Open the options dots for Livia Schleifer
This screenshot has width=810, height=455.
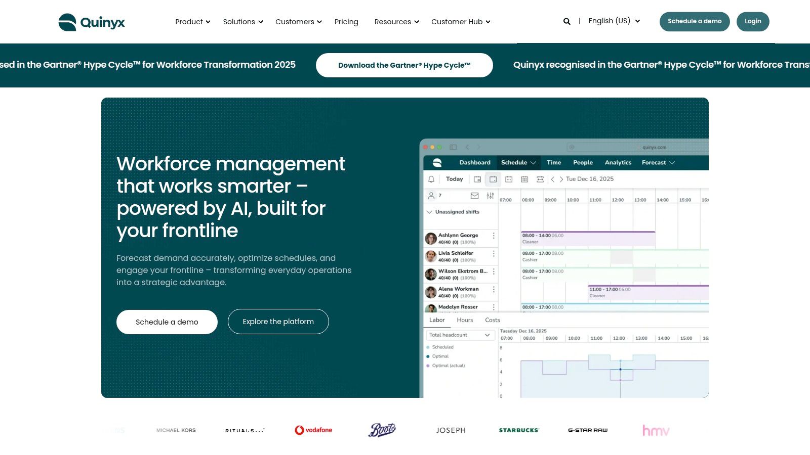click(494, 254)
